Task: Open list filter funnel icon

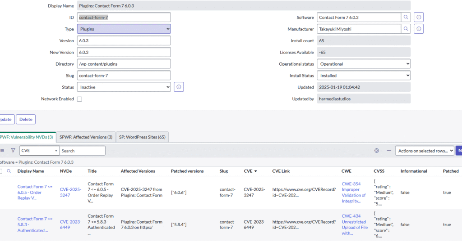Action: (13, 151)
